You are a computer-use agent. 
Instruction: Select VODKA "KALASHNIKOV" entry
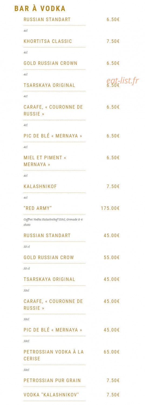click(x=51, y=395)
